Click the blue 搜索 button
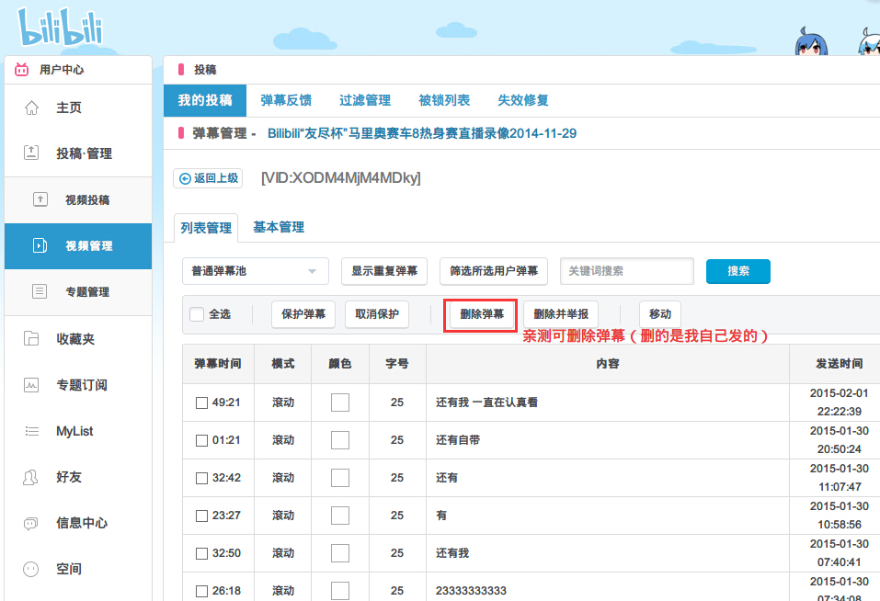The height and width of the screenshot is (601, 880). (x=738, y=271)
